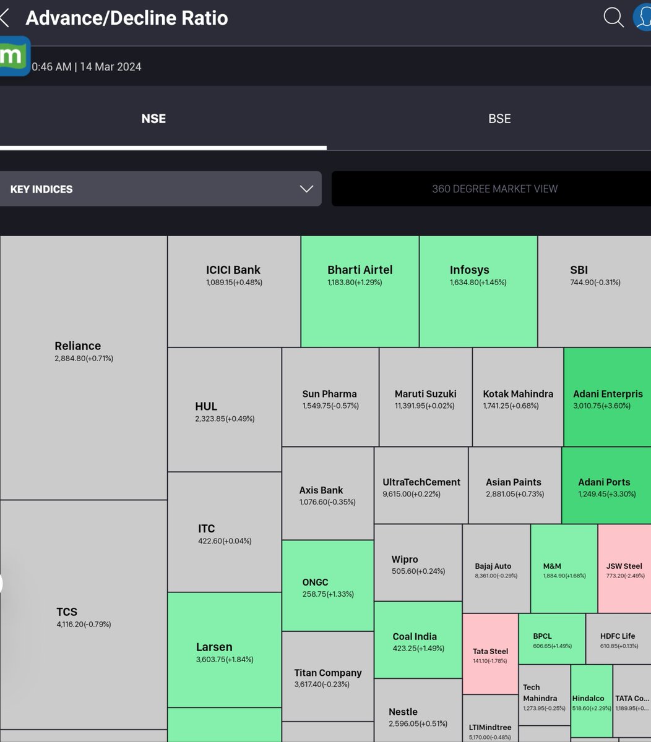This screenshot has width=651, height=742.
Task: Open the Titan Company tile
Action: 328,676
